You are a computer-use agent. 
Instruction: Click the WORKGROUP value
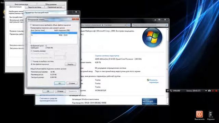pos(100,91)
